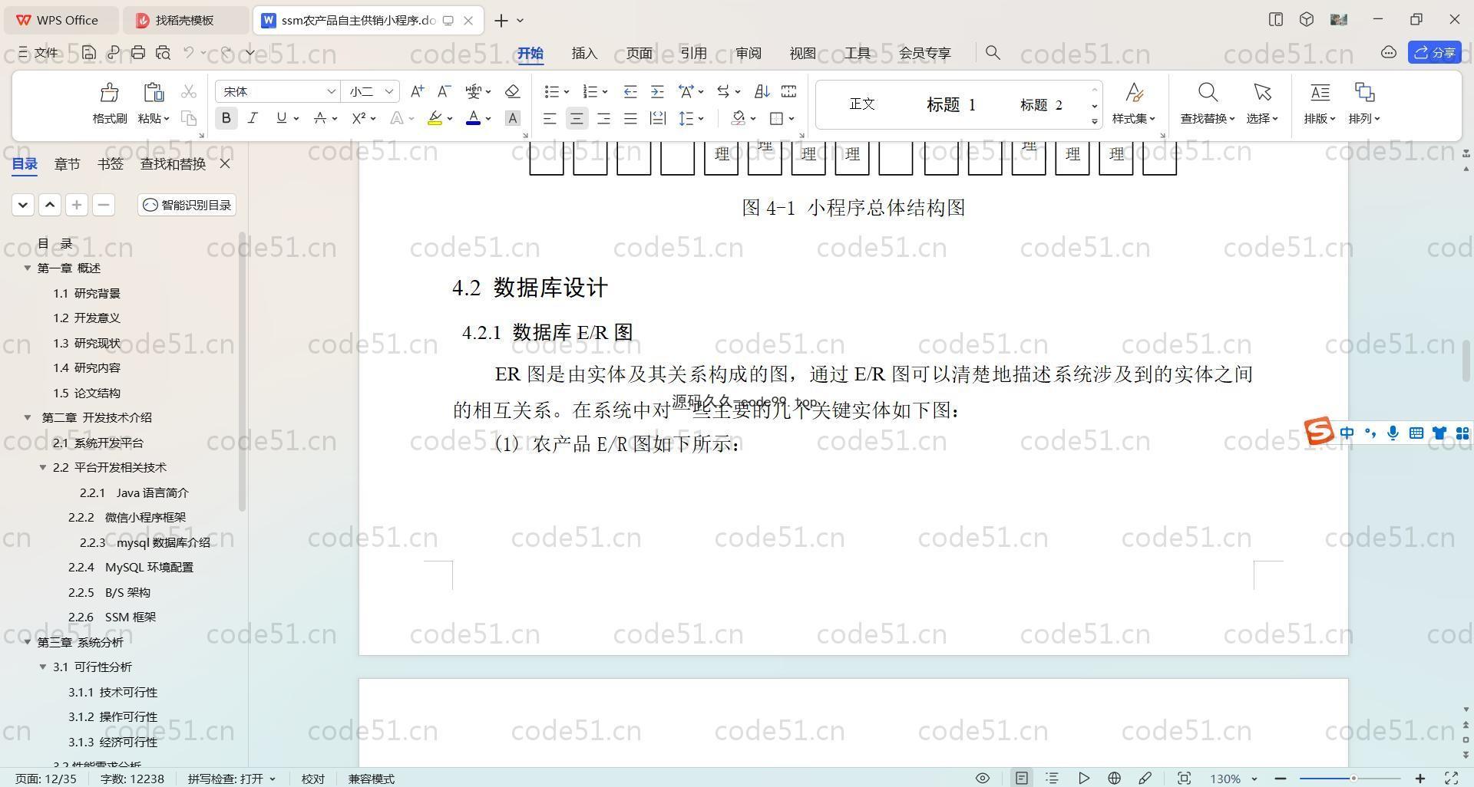The width and height of the screenshot is (1474, 787).
Task: Open the Style Set icon
Action: pyautogui.click(x=1134, y=93)
